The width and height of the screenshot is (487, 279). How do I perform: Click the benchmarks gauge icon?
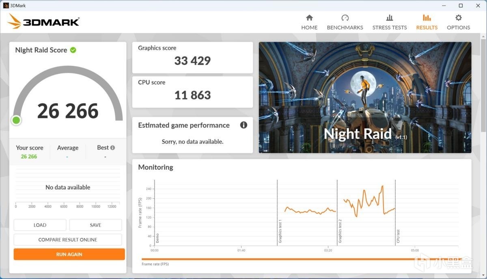coord(345,18)
